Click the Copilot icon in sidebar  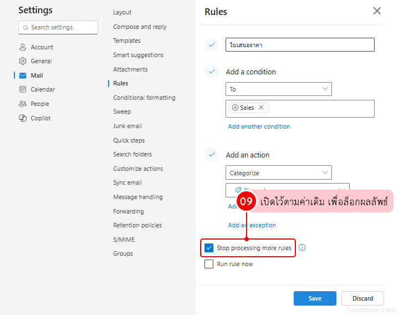click(23, 118)
